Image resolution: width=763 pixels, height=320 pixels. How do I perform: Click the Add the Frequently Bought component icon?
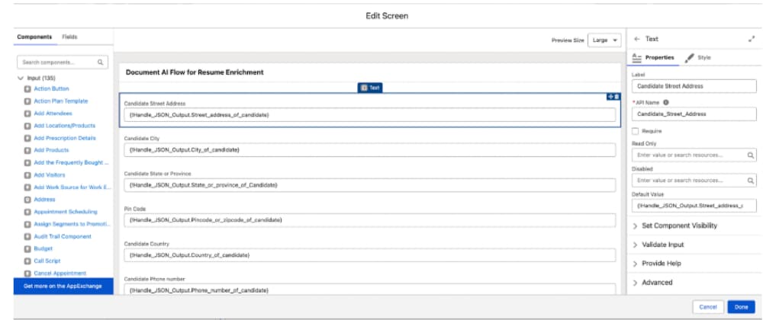click(x=27, y=163)
